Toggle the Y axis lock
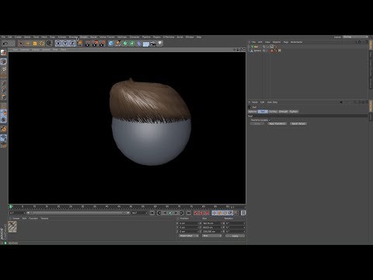 [x=65, y=44]
